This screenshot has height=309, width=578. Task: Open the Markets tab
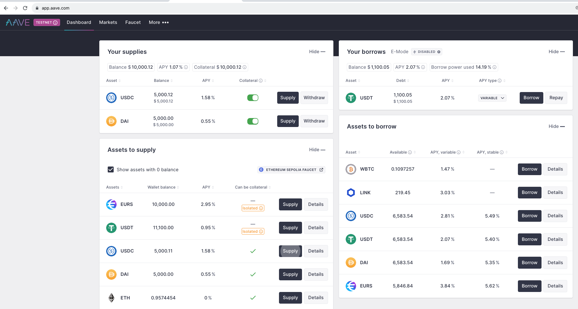(108, 22)
